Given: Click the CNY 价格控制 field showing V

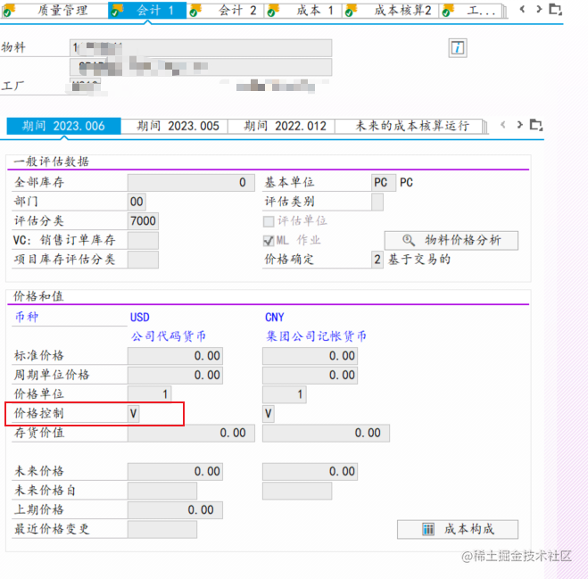Looking at the screenshot, I should 269,414.
